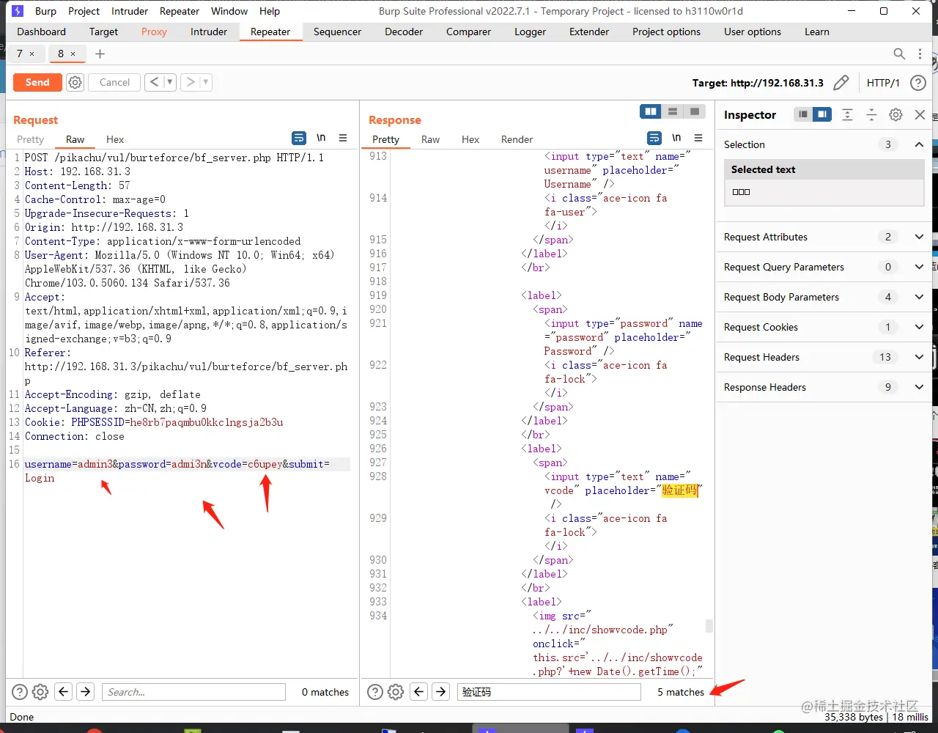
Task: Click the orange Send button
Action: pos(37,82)
